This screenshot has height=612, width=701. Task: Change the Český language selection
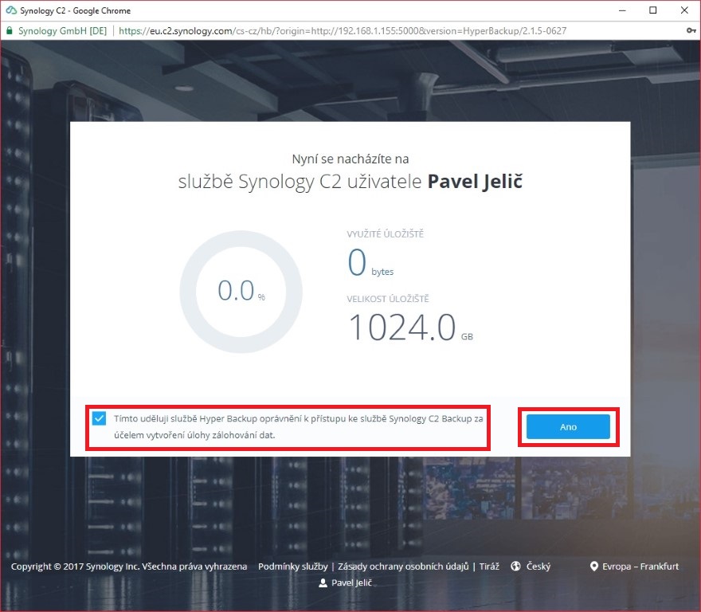tap(538, 567)
